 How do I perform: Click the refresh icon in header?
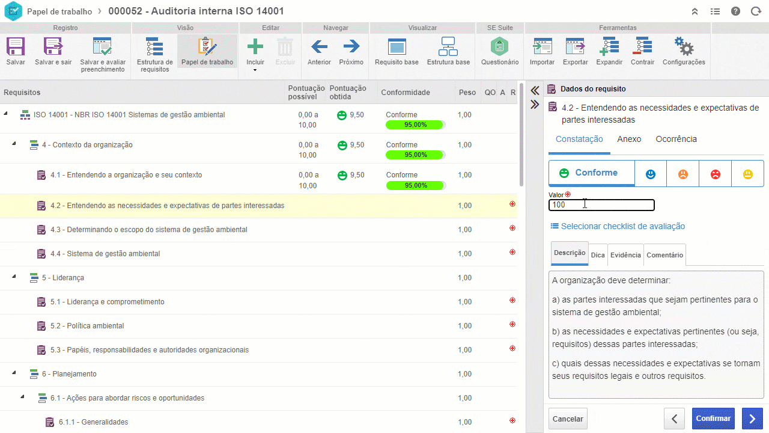755,11
